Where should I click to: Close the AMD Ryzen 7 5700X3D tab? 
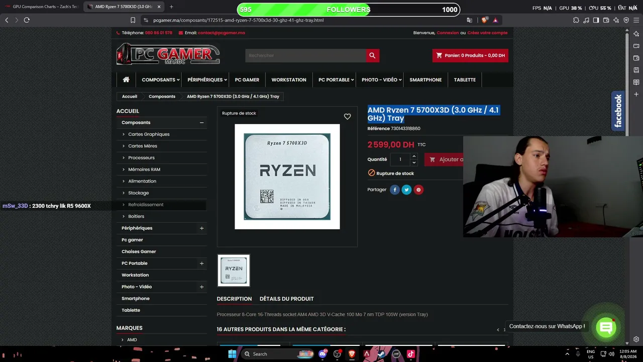point(159,7)
